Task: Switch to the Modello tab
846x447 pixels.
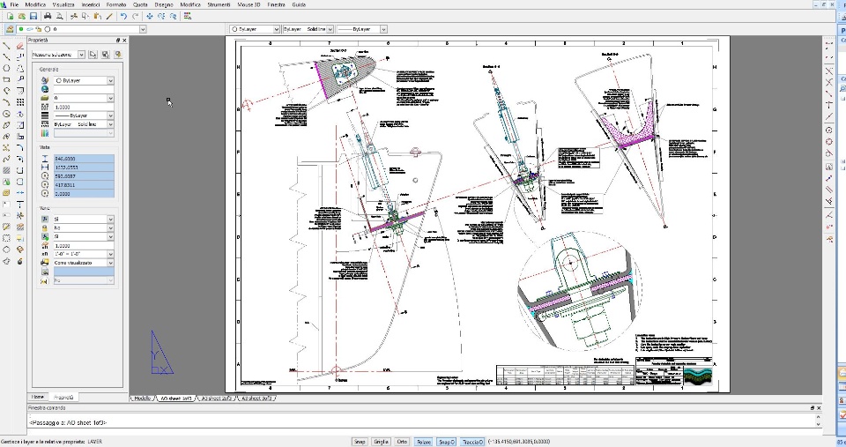Action: (x=143, y=399)
